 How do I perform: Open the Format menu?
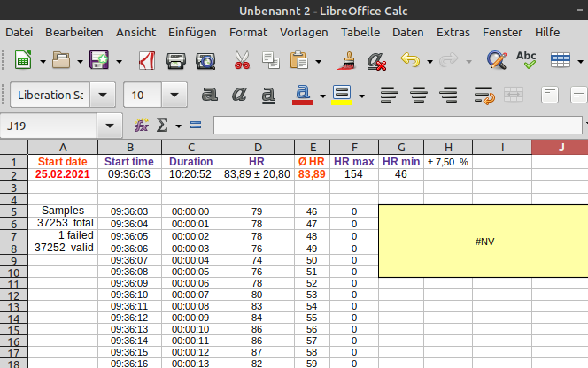(x=248, y=33)
